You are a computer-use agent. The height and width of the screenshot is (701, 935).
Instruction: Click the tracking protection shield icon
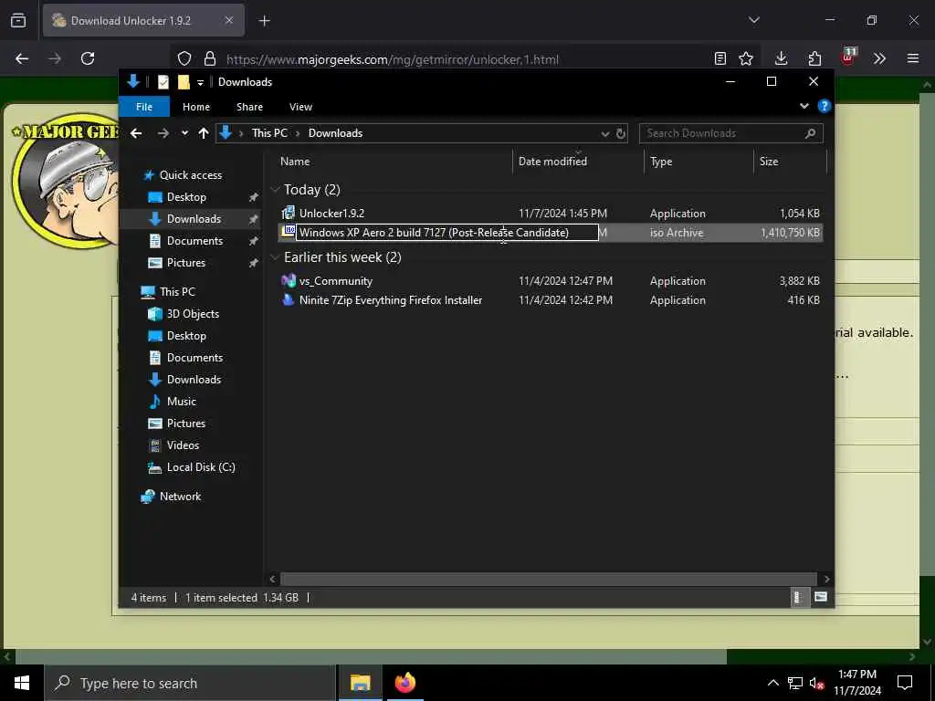point(184,58)
